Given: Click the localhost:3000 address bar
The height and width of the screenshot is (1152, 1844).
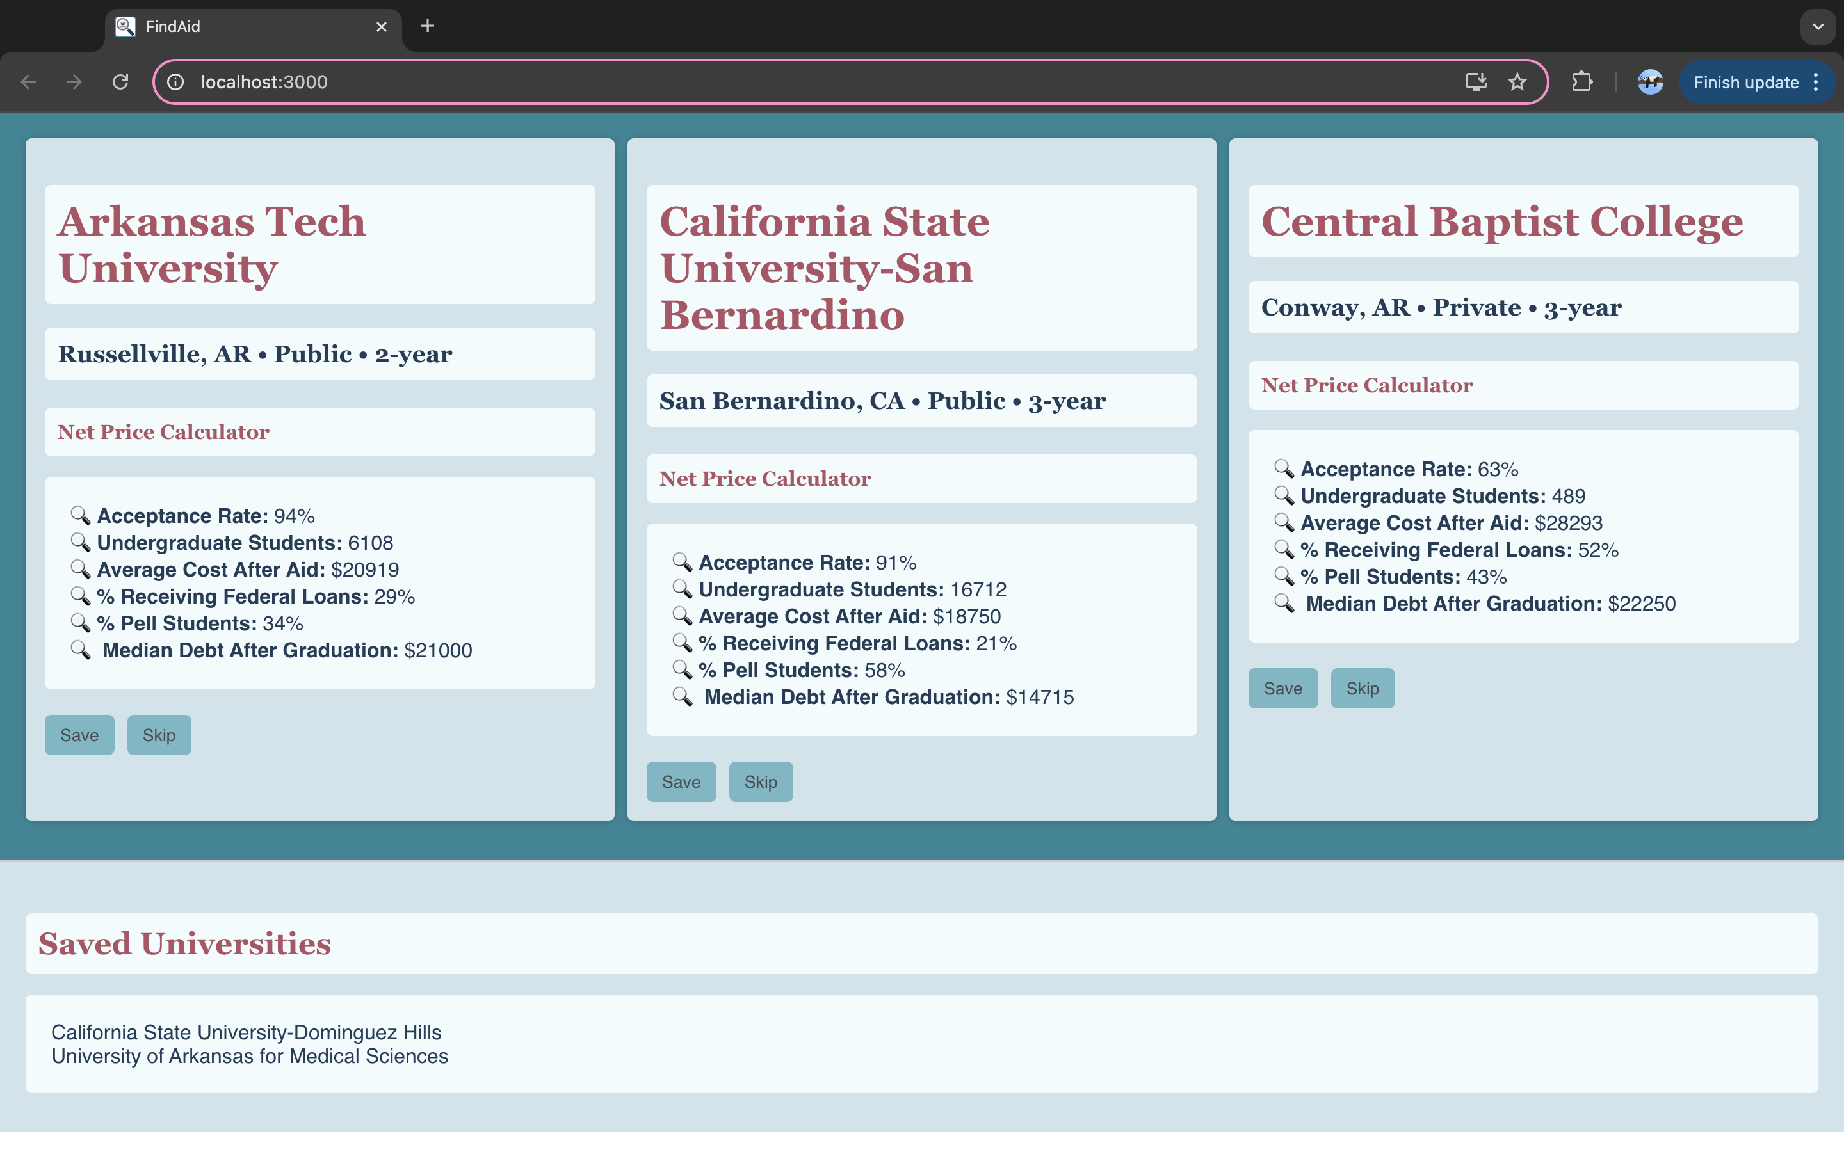Looking at the screenshot, I should pos(762,81).
